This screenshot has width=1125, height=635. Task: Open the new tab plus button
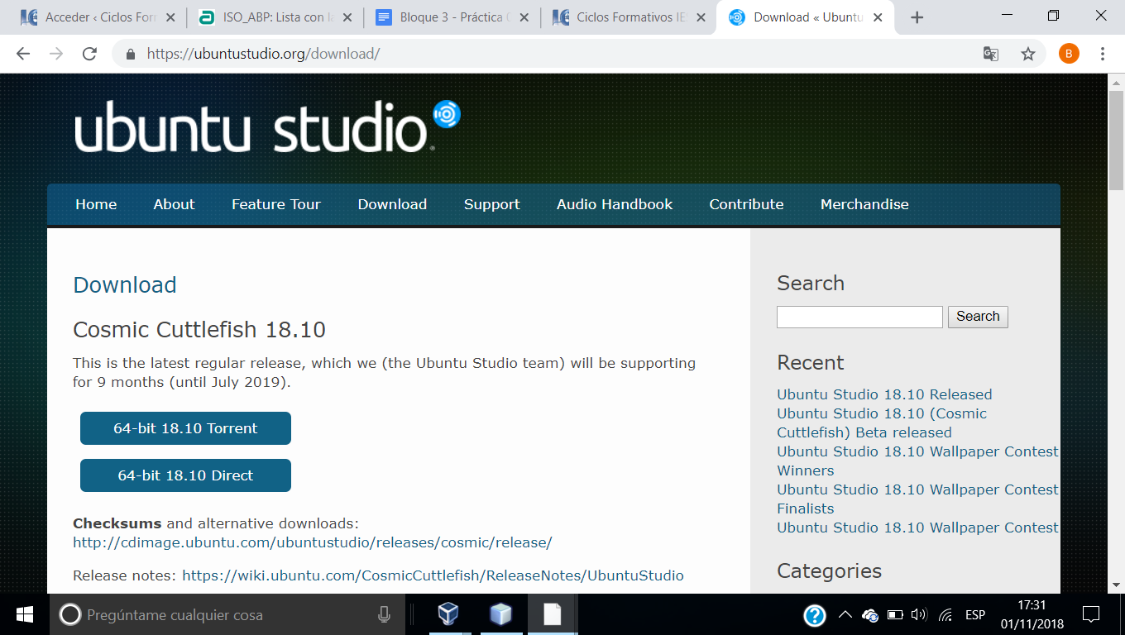point(917,17)
